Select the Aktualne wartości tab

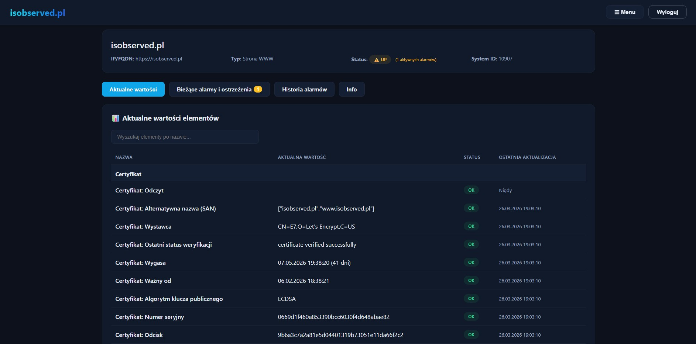point(133,89)
